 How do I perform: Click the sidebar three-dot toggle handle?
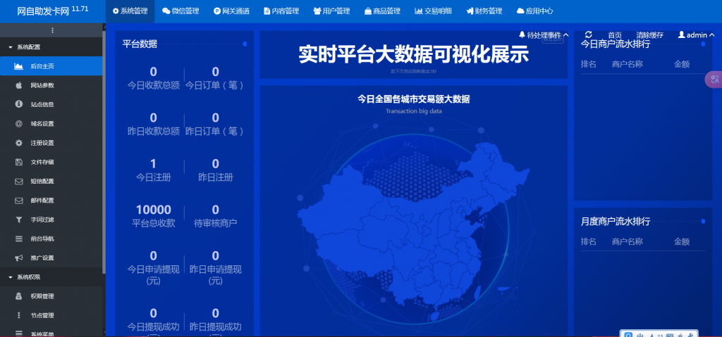tap(52, 30)
